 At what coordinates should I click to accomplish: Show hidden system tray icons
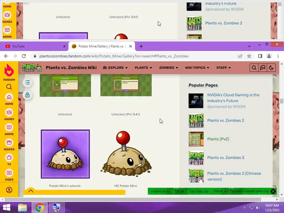245,207
